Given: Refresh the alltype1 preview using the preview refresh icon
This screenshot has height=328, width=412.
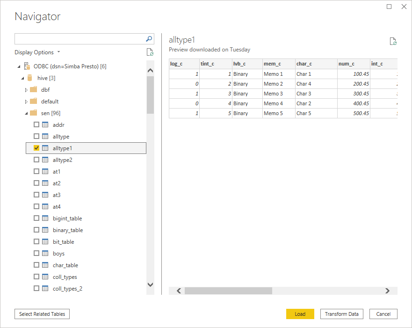Looking at the screenshot, I should pyautogui.click(x=393, y=41).
